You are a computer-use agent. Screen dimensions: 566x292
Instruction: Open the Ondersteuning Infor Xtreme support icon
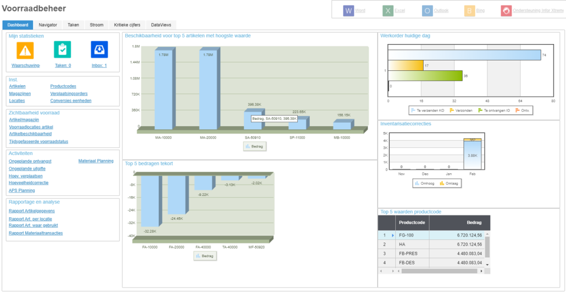tap(506, 10)
